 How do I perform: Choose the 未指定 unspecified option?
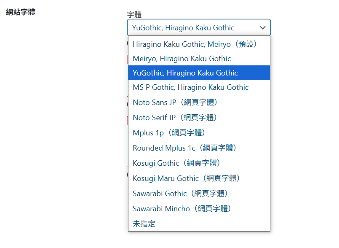click(199, 224)
